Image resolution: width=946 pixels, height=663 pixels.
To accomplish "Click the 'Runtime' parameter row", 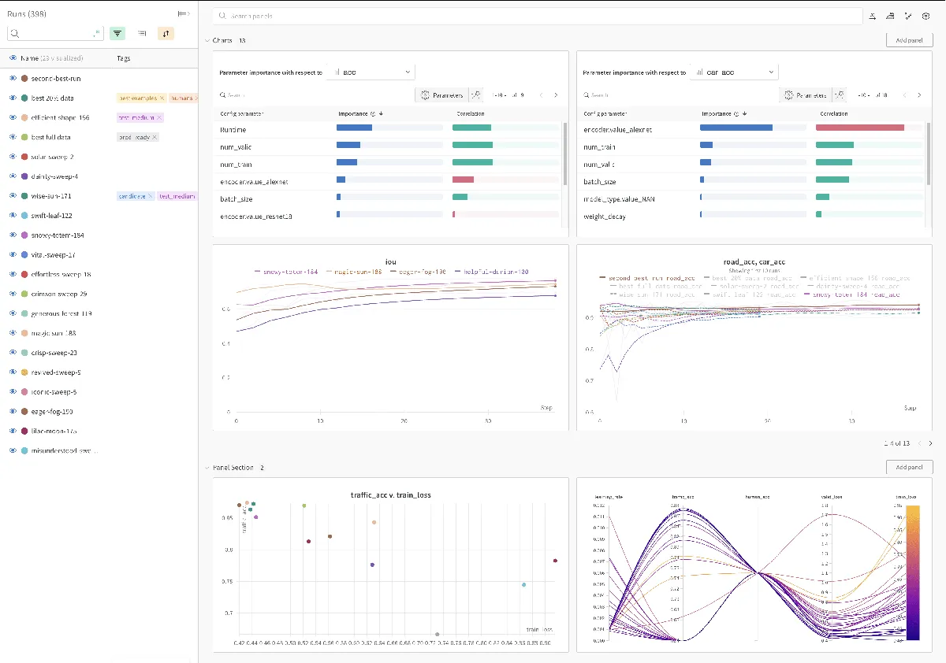I will click(x=389, y=129).
